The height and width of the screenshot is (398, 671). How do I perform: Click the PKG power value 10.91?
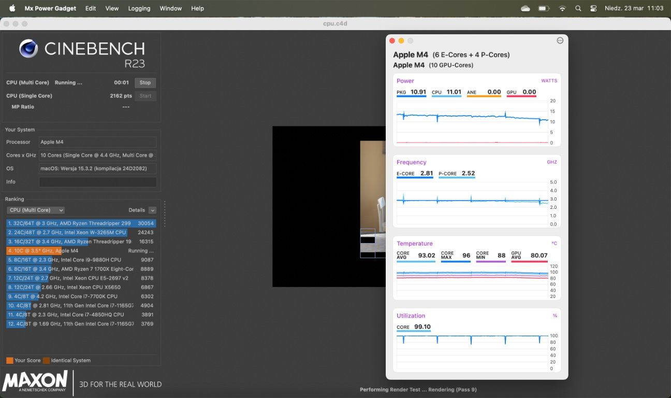point(418,92)
